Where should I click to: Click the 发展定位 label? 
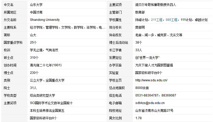coord(115,58)
